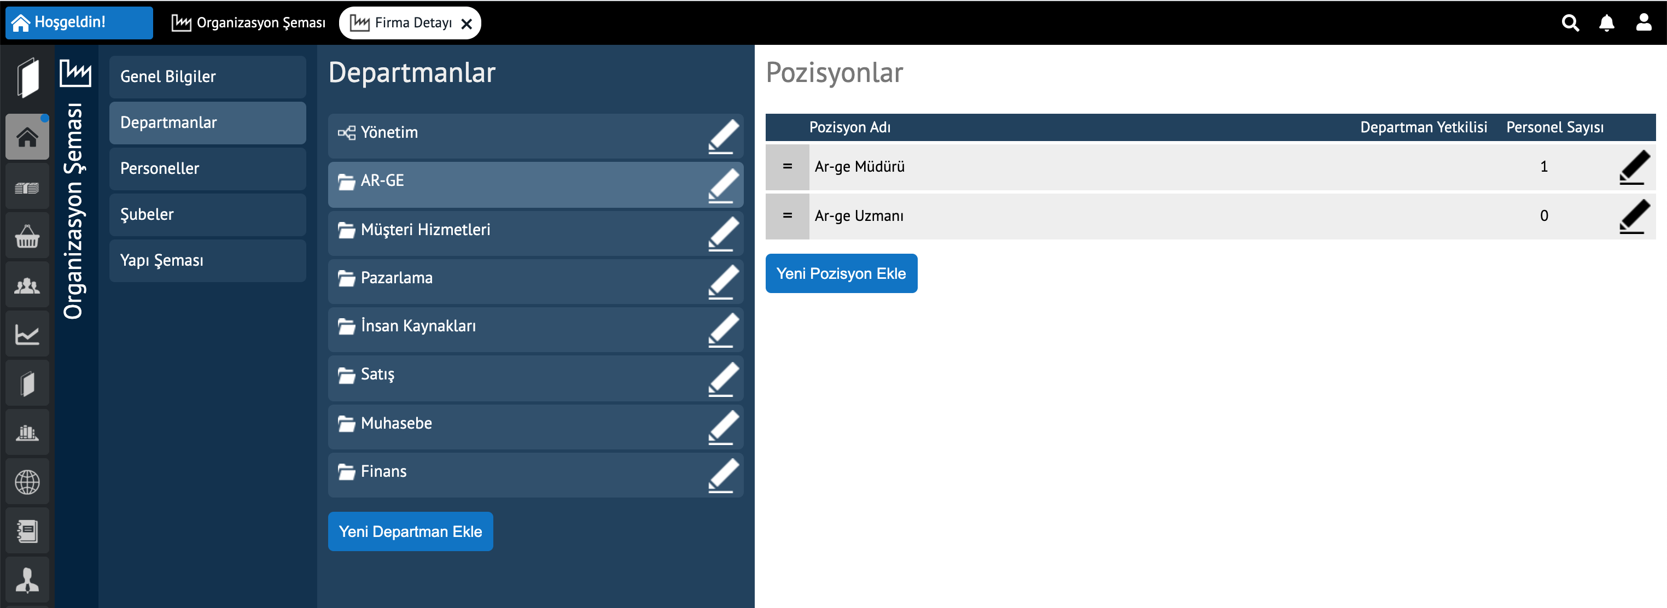The width and height of the screenshot is (1667, 608).
Task: Switch to Organizasyon Şeması tab
Action: [248, 24]
